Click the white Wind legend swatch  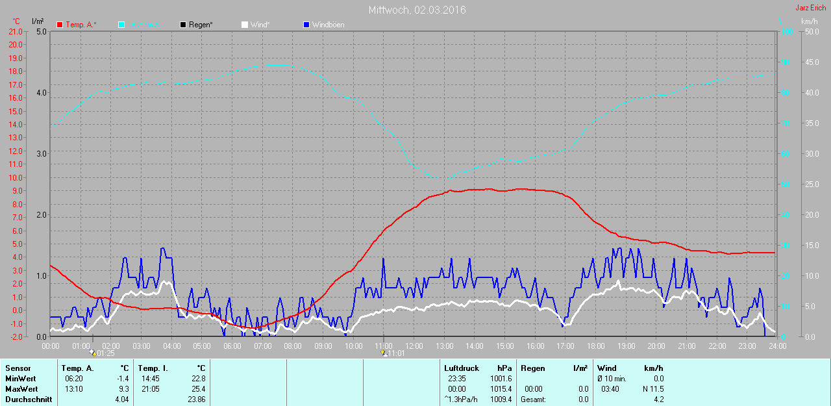pyautogui.click(x=245, y=25)
